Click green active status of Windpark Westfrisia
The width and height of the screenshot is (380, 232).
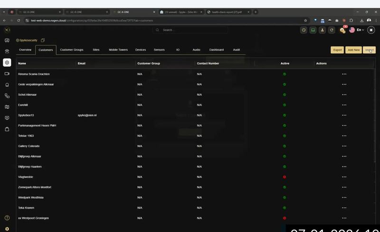click(x=285, y=198)
